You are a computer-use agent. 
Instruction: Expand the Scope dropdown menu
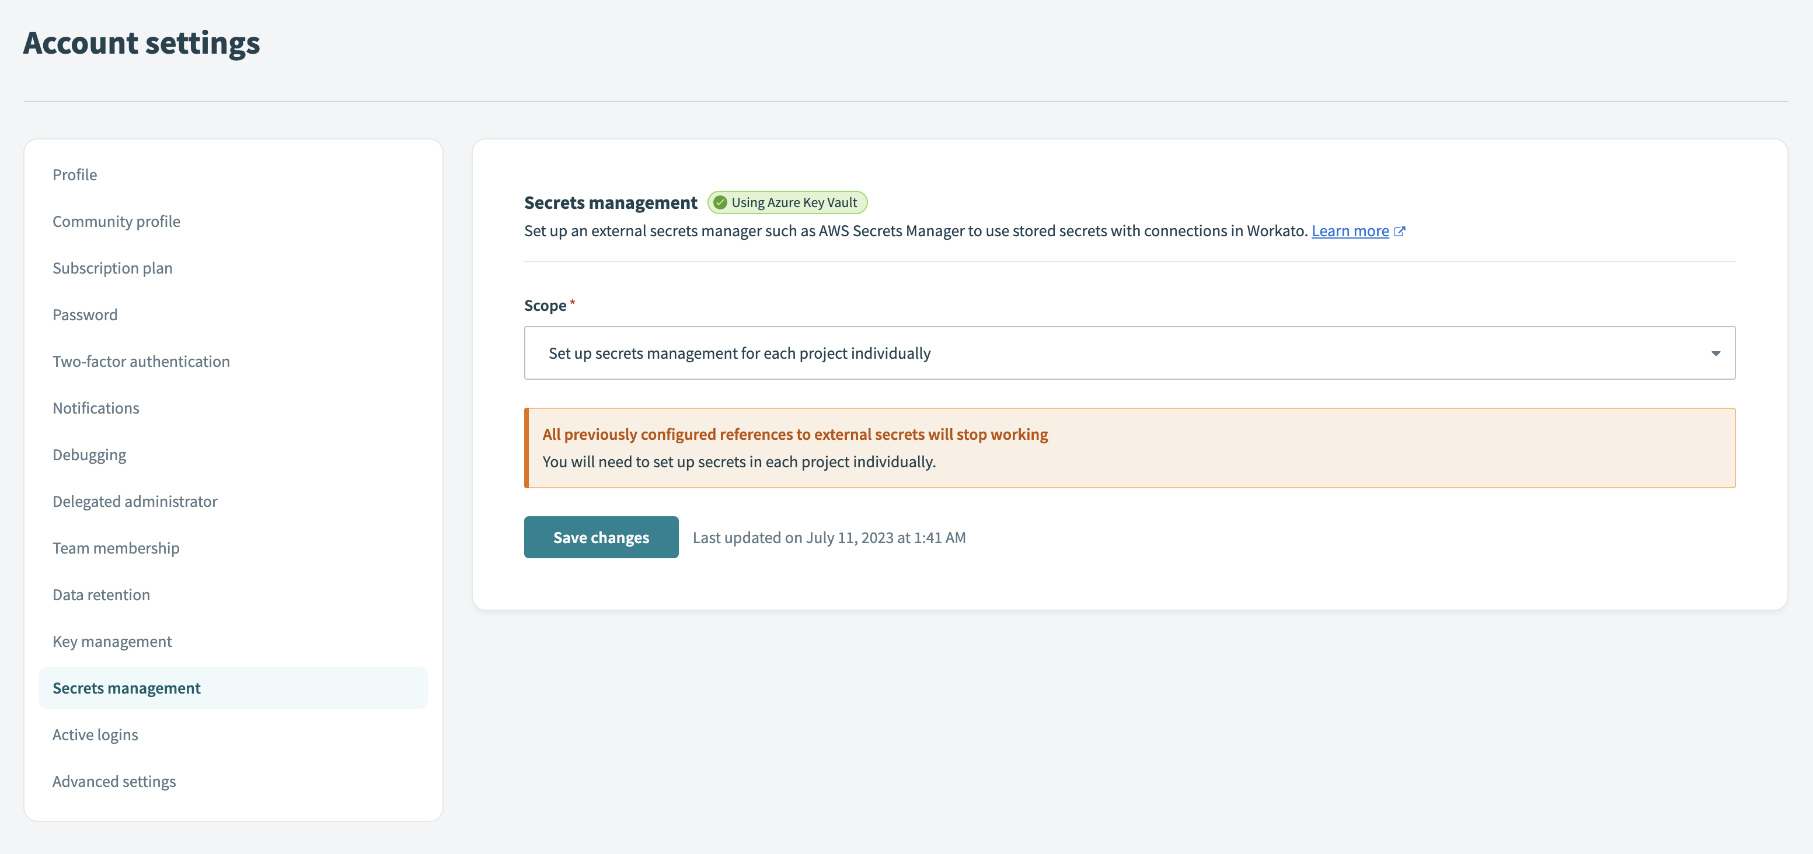click(1716, 352)
